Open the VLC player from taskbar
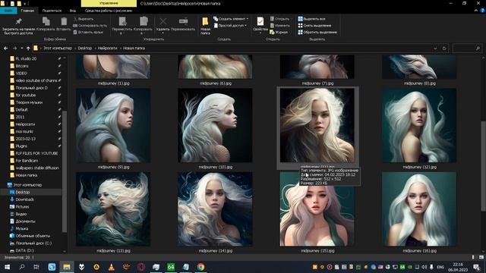The image size is (486, 273). click(112, 267)
